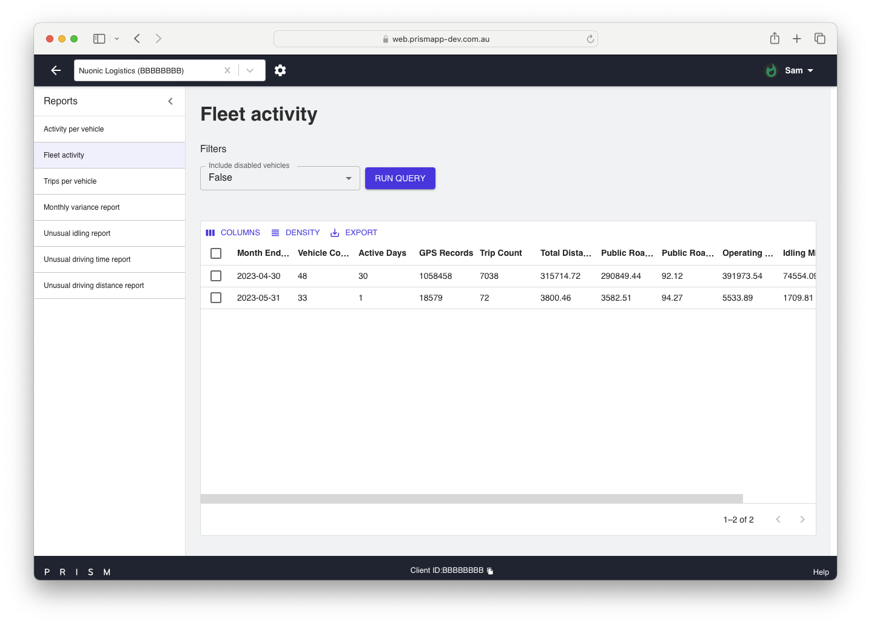This screenshot has width=871, height=625.
Task: Toggle the Safari sidebar icon
Action: click(99, 39)
